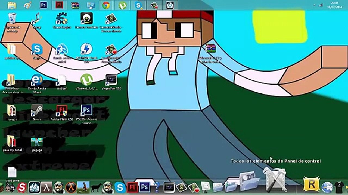Open File Explorer from the top taskbar
The image size is (348, 195).
[x=12, y=5]
